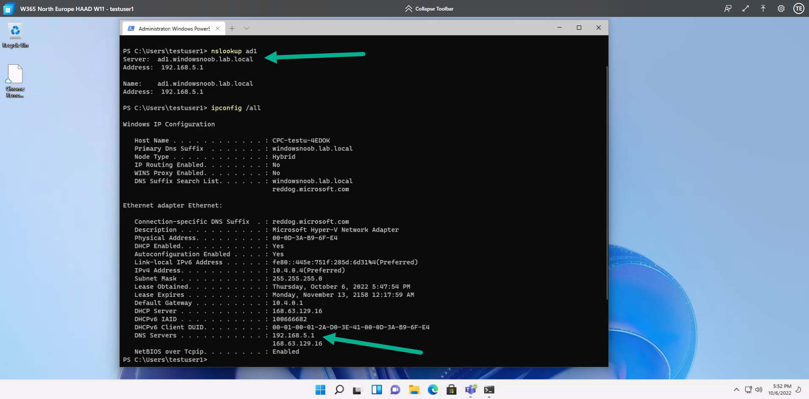Click IPv4 address 10.4.0.4(Preferred)
This screenshot has width=809, height=399.
(x=309, y=271)
